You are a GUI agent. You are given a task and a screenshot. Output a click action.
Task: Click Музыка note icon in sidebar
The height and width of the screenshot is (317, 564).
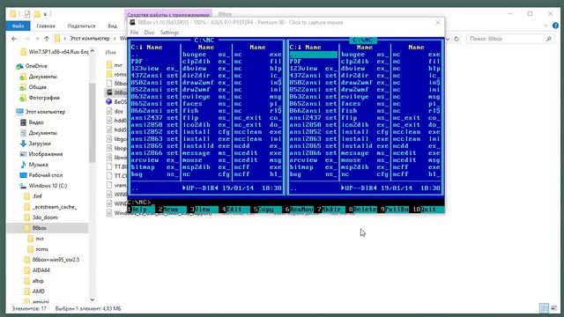tap(23, 165)
